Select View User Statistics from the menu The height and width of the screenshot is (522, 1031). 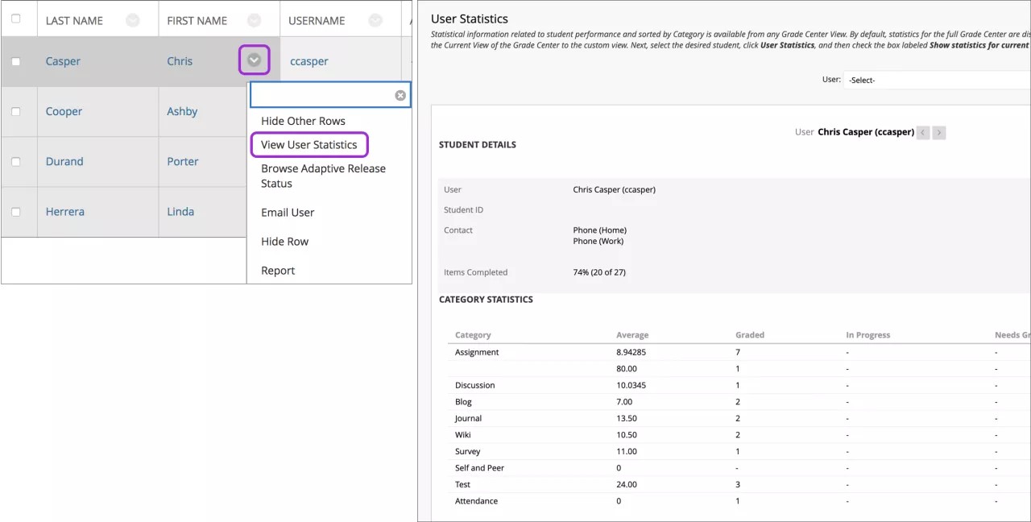click(309, 144)
